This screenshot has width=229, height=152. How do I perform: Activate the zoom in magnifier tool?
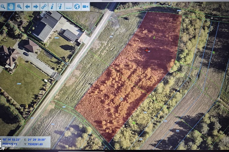(19, 6)
